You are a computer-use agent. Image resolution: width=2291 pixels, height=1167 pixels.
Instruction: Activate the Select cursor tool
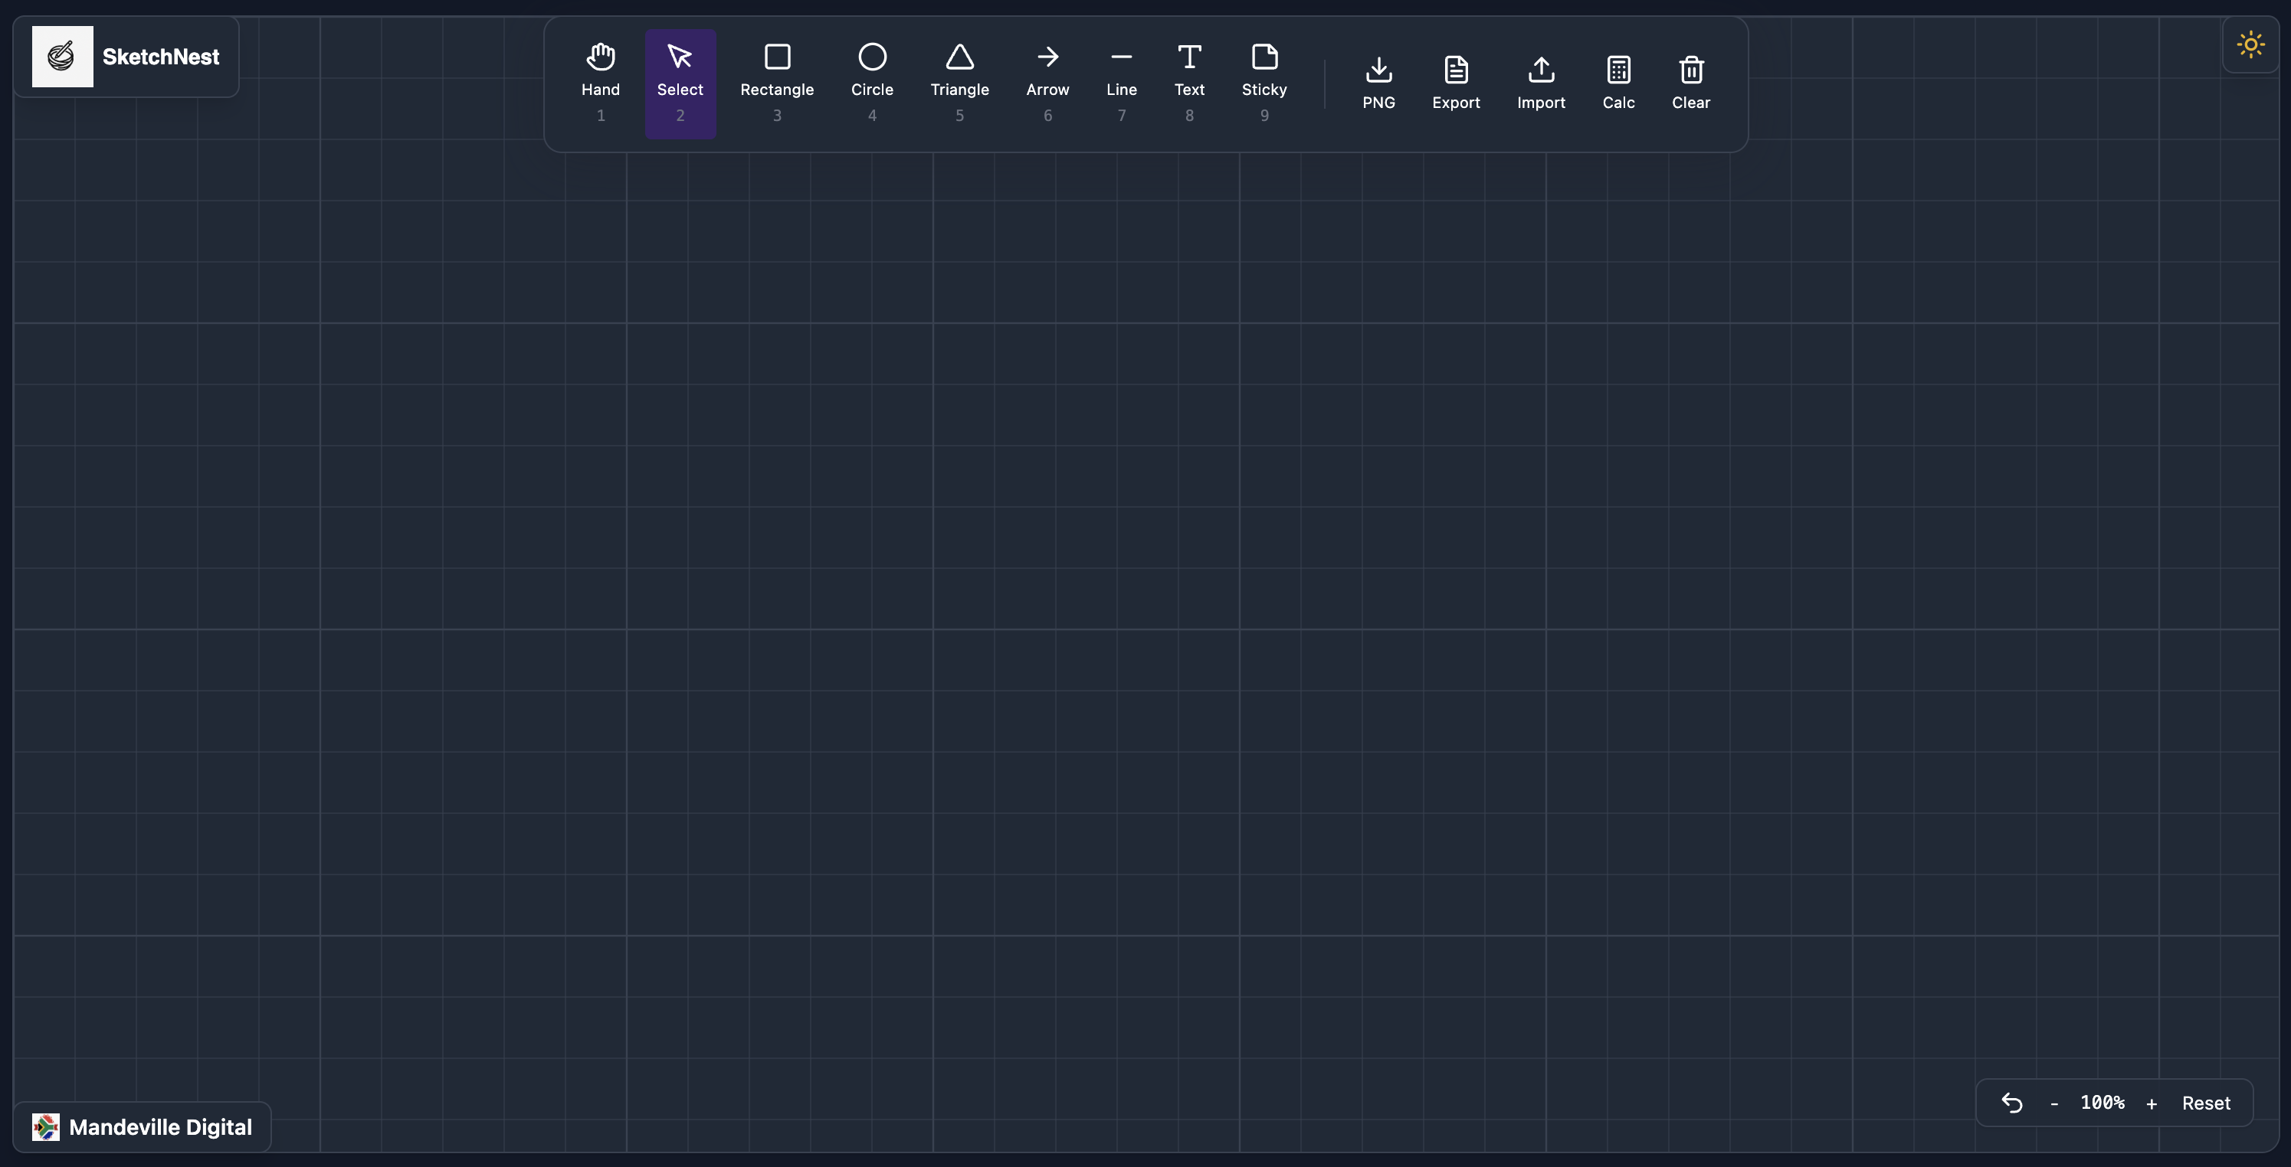680,82
